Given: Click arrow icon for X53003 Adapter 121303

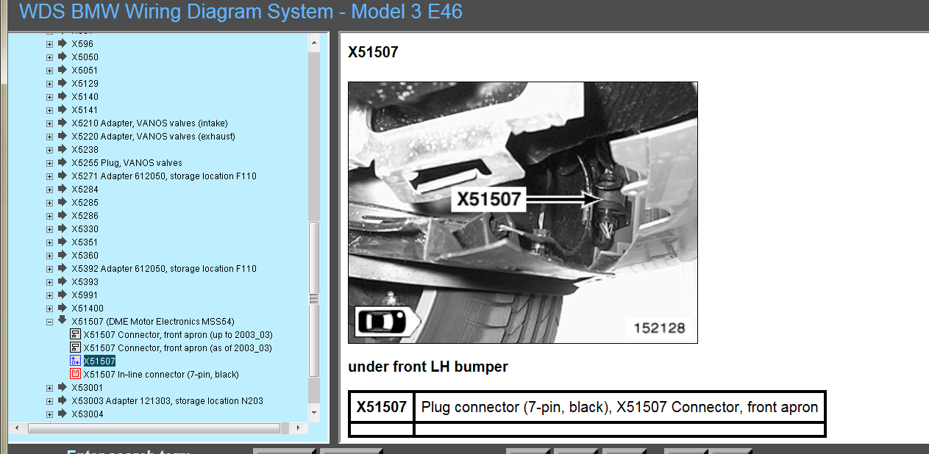Looking at the screenshot, I should (x=63, y=400).
